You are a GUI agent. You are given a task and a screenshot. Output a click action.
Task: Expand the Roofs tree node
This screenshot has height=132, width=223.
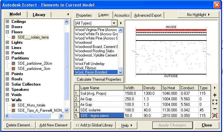pos(7,79)
